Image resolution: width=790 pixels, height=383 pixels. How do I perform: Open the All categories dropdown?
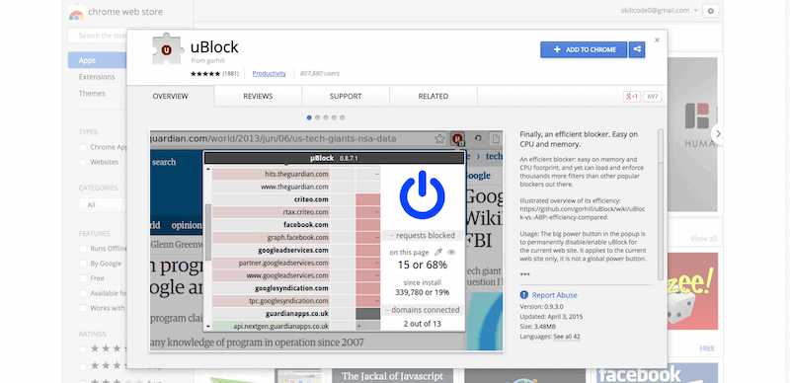(x=103, y=205)
